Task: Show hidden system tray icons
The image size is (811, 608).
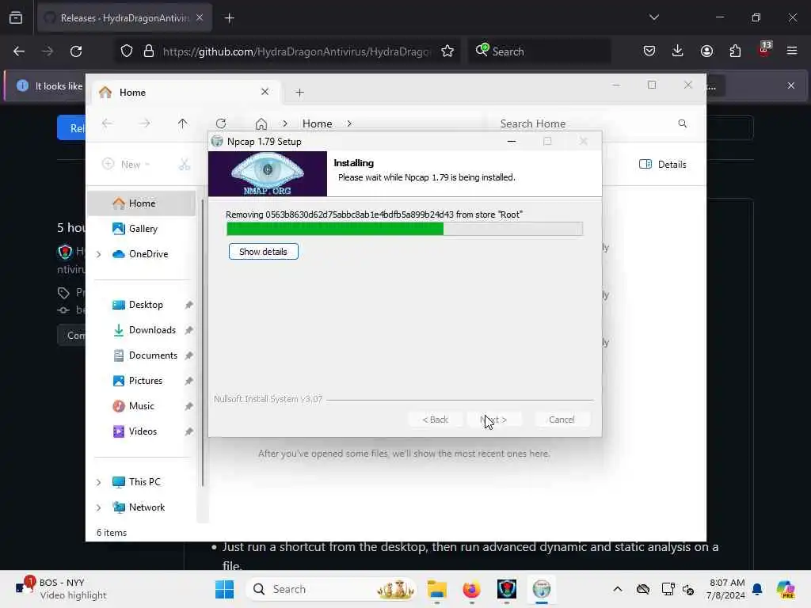Action: tap(618, 589)
